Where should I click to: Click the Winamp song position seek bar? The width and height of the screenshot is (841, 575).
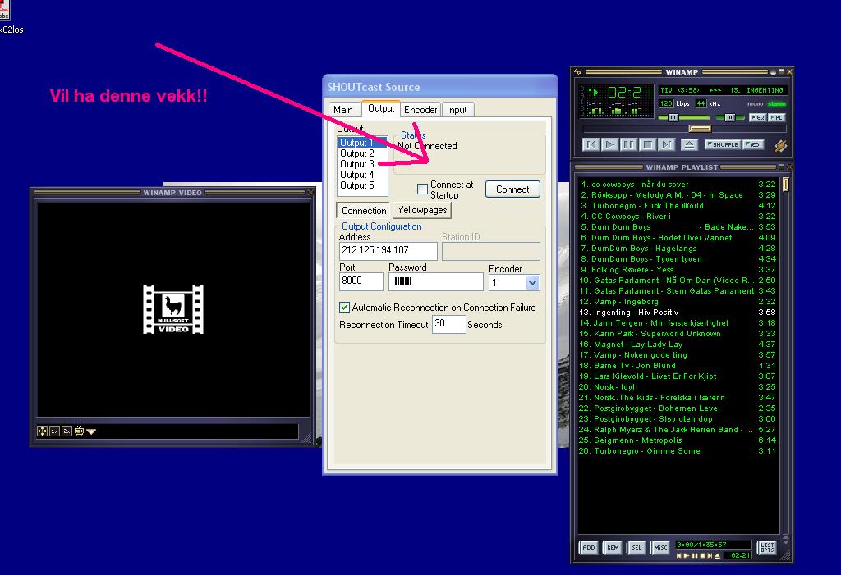point(684,129)
